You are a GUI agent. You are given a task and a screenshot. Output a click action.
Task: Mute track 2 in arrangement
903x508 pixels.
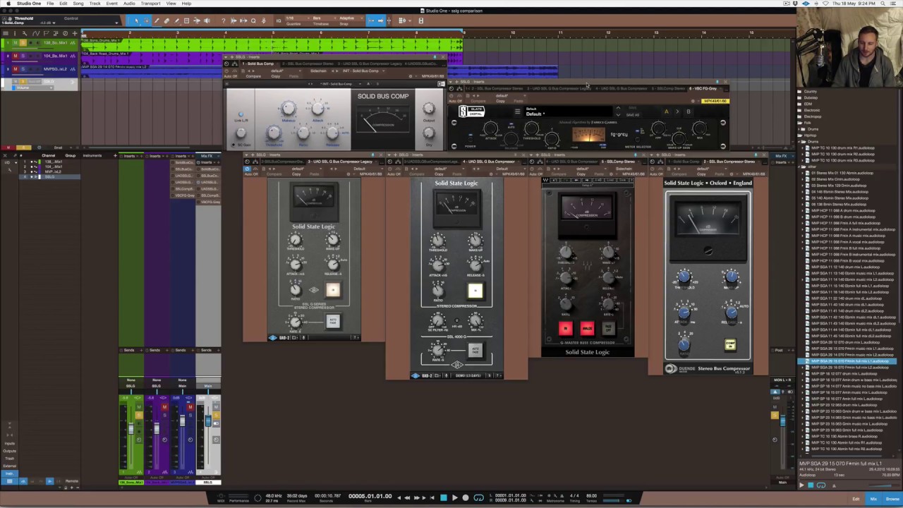tap(15, 56)
